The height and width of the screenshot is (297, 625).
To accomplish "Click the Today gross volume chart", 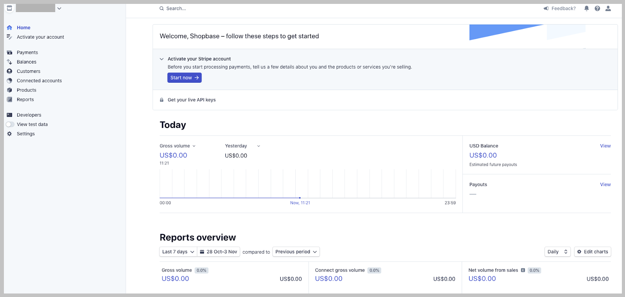I will 307,184.
